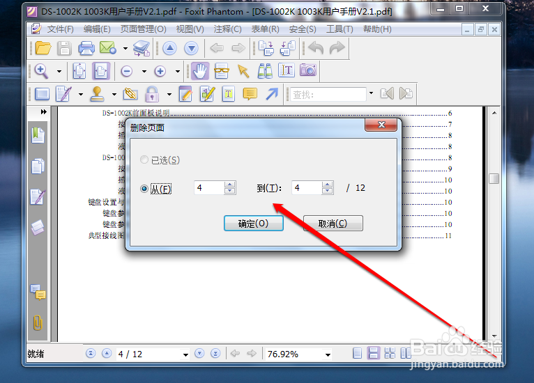Click find previous button beside search box
The width and height of the screenshot is (534, 383).
[x=386, y=93]
